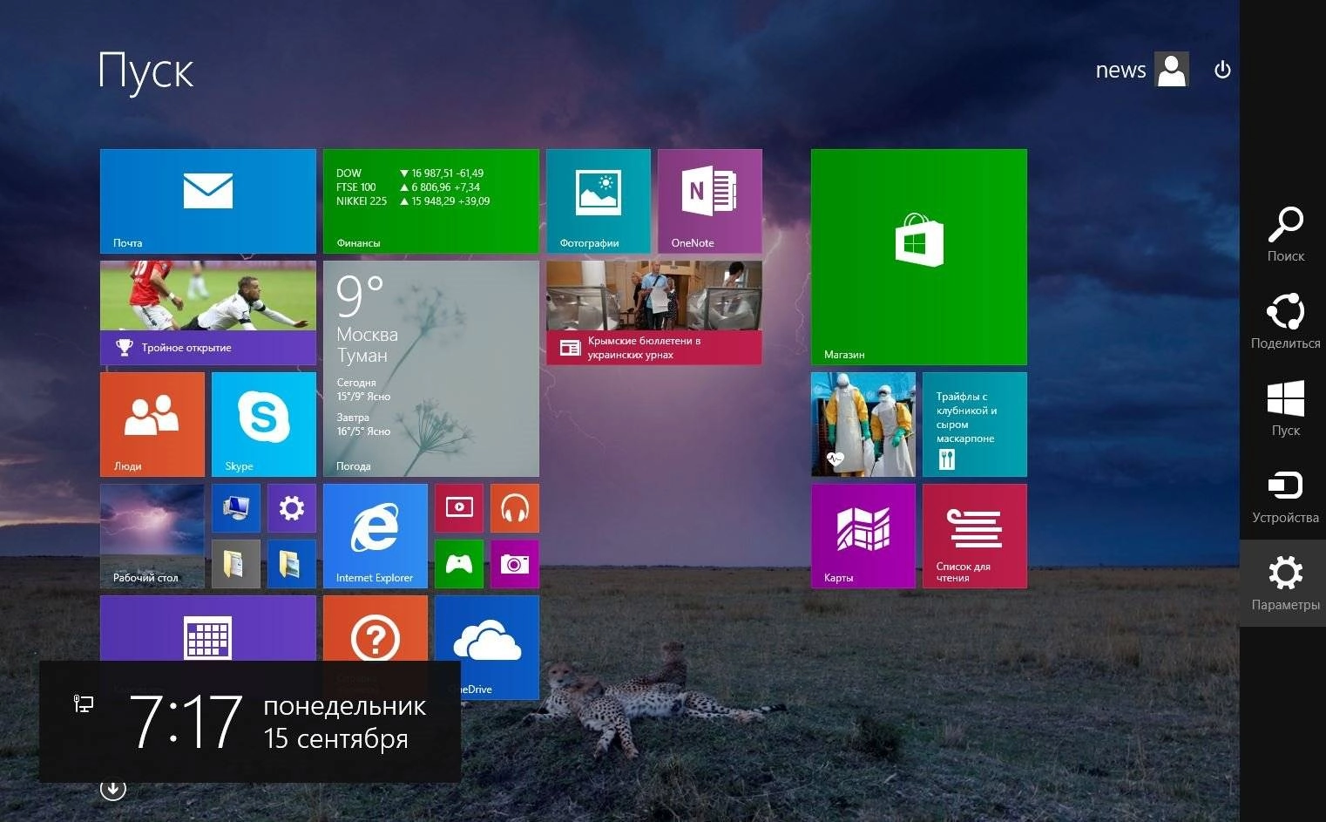
Task: Launch the Skype tile
Action: pos(264,425)
